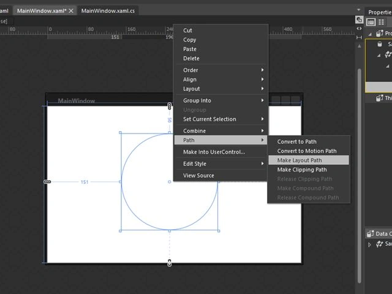
Task: Click the top margin link adorner above ellipse
Action: [x=170, y=106]
